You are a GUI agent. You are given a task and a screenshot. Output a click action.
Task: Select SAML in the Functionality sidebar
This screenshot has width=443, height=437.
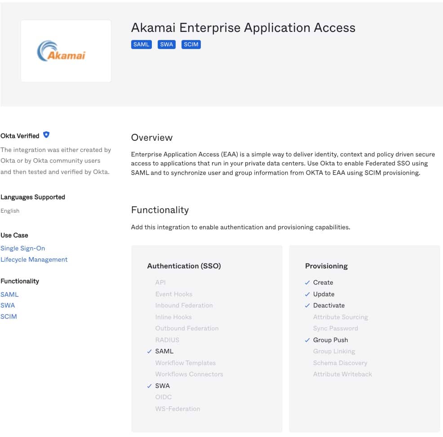9,294
